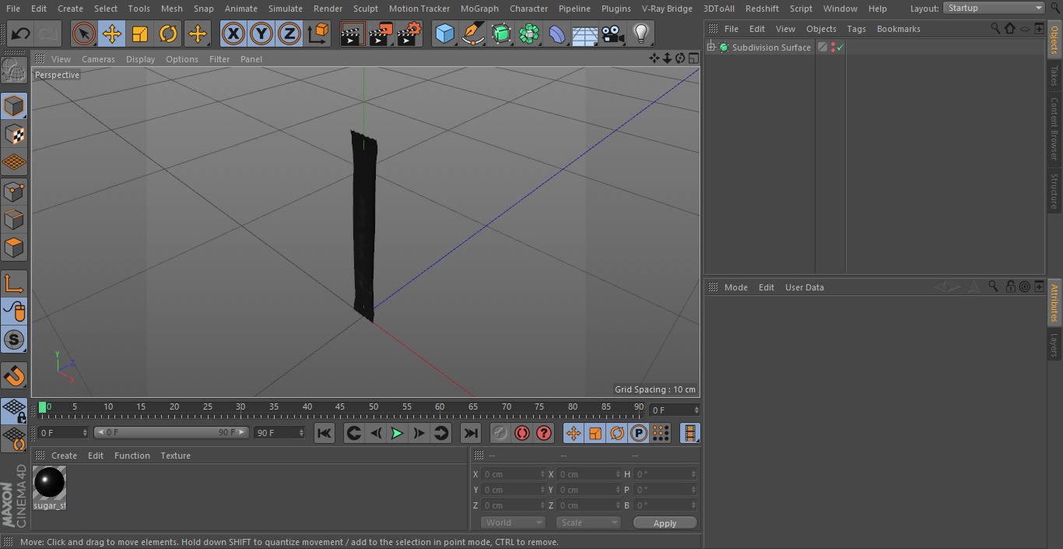Render the active view
Screen dimensions: 1063x549
353,33
